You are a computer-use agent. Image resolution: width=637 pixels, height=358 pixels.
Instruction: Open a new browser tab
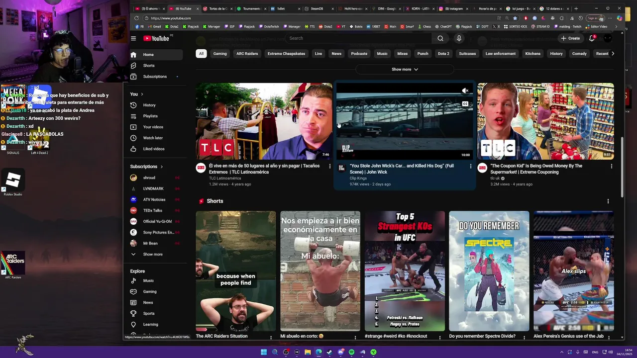(576, 8)
